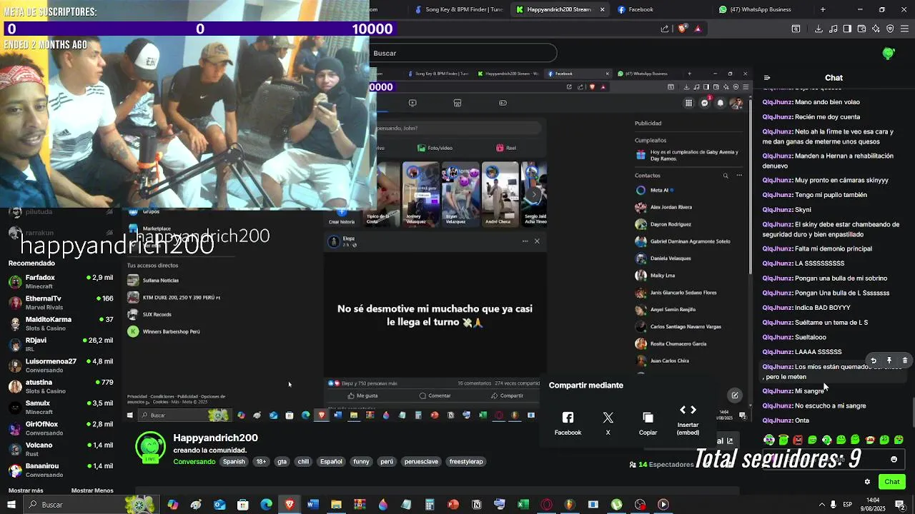This screenshot has height=514, width=915.
Task: Open the Brave Wallet icon
Action: 861,29
